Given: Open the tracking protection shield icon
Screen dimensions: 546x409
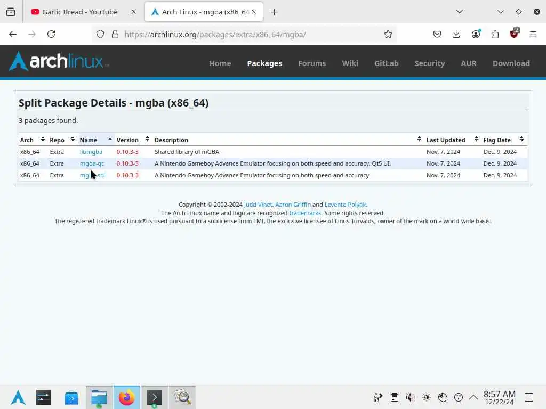Looking at the screenshot, I should click(100, 35).
